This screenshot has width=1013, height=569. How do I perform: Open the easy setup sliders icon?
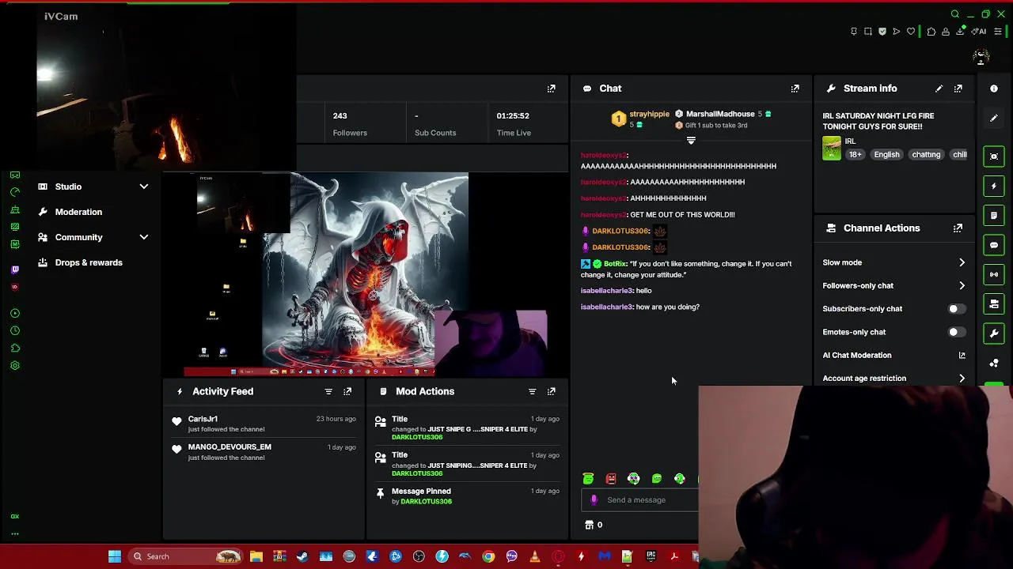998,32
